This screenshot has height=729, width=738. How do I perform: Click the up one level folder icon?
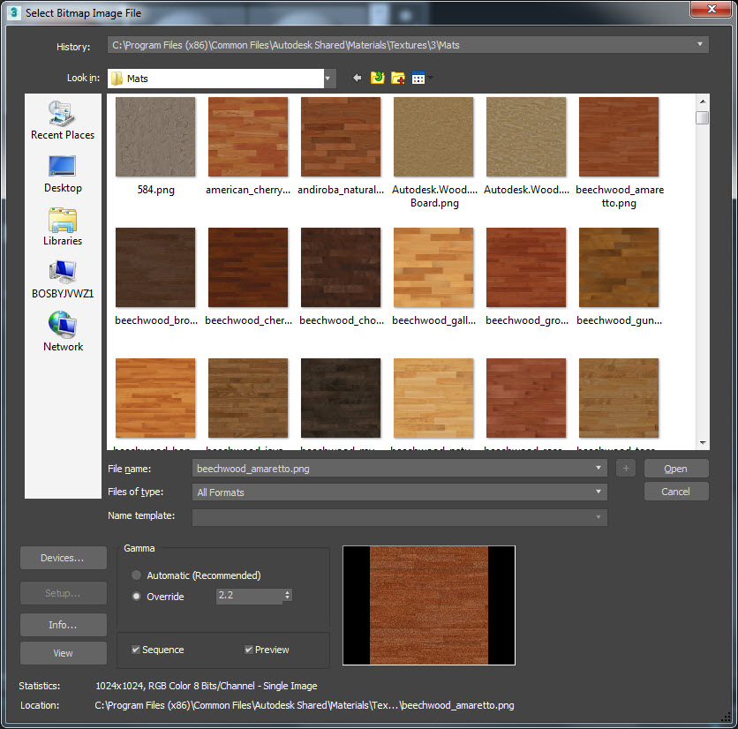coord(378,79)
